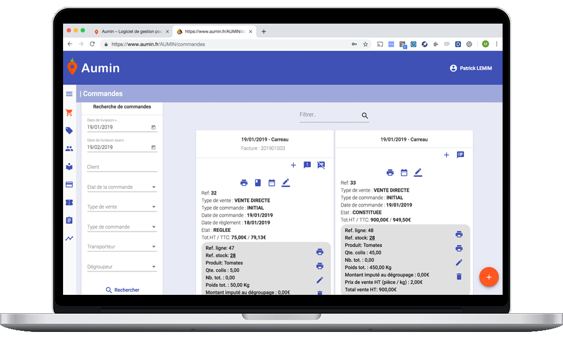Open date picker for 19/02/2019 field
The height and width of the screenshot is (337, 563).
point(153,147)
